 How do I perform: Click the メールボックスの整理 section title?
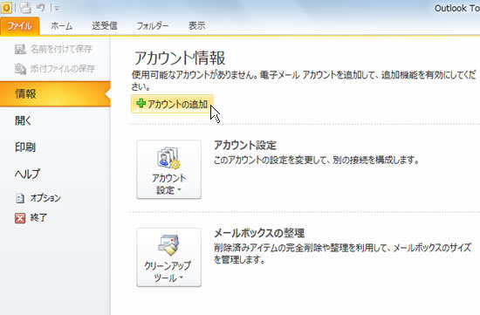coord(259,233)
